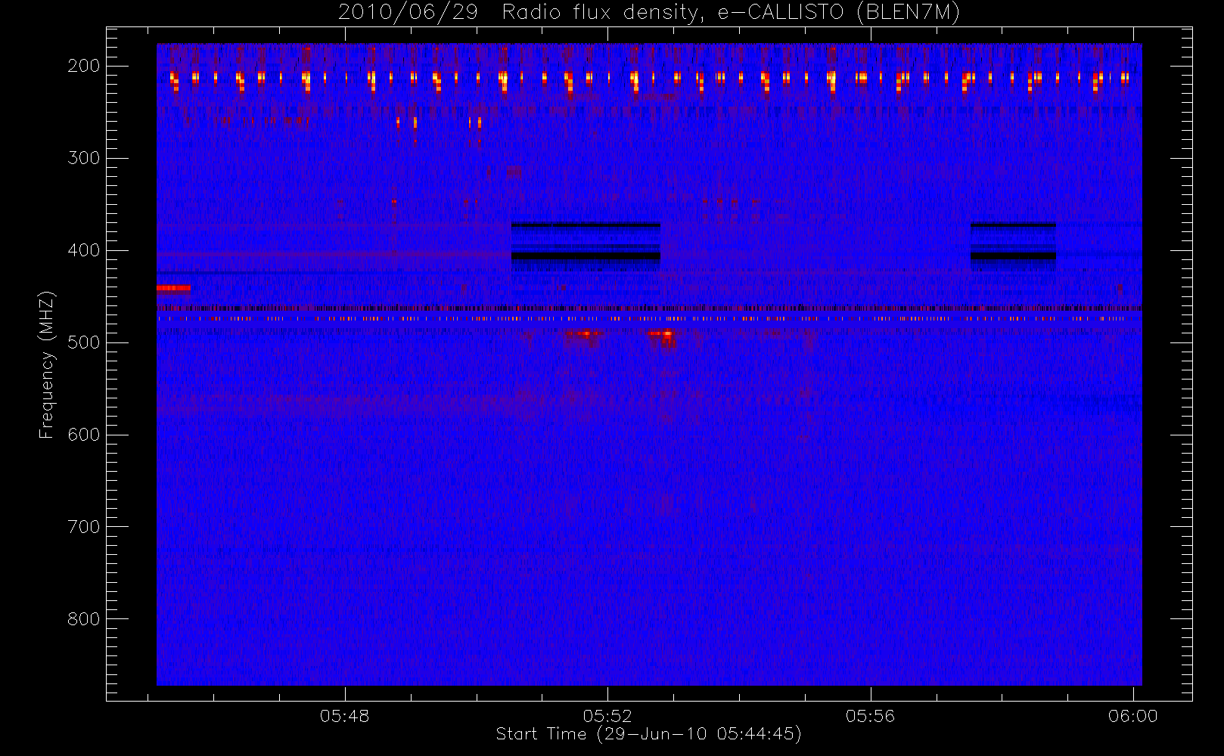
Task: Click the bright red bar near 440 MHz
Action: 173,287
